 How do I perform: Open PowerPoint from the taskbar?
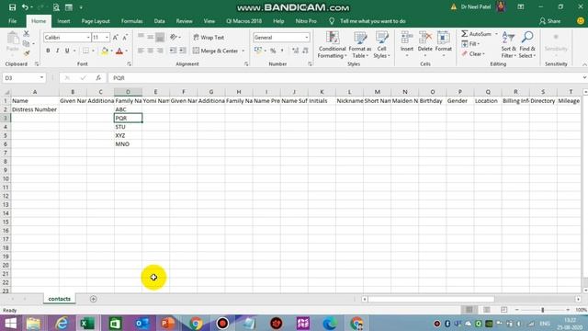pyautogui.click(x=168, y=323)
